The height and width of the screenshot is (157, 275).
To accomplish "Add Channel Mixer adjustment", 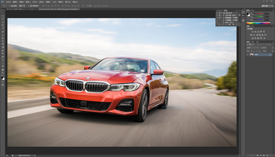I will coord(262,35).
